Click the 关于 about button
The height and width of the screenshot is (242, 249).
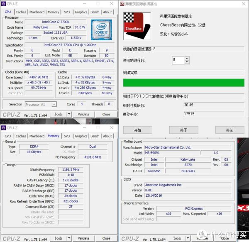click(x=184, y=130)
